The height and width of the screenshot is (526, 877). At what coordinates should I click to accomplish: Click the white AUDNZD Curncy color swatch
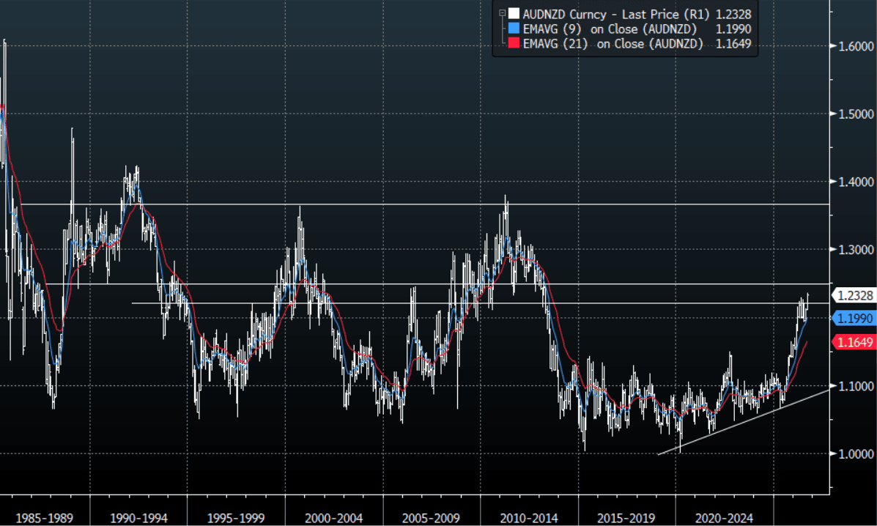point(514,13)
